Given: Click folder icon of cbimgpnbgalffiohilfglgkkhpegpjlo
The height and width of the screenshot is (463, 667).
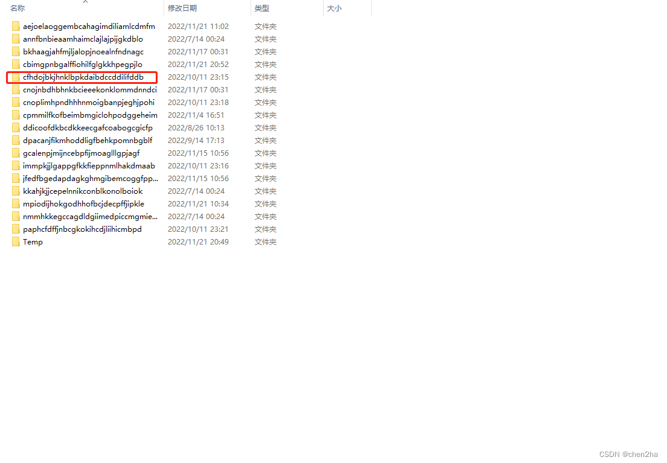Looking at the screenshot, I should point(16,64).
